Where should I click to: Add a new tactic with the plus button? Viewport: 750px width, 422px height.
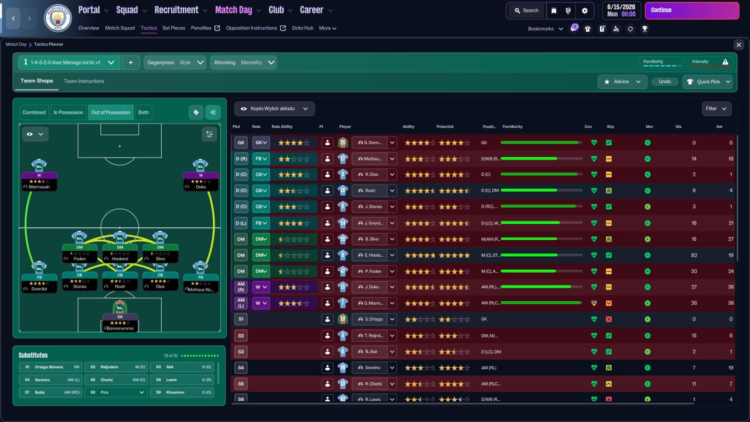point(131,62)
